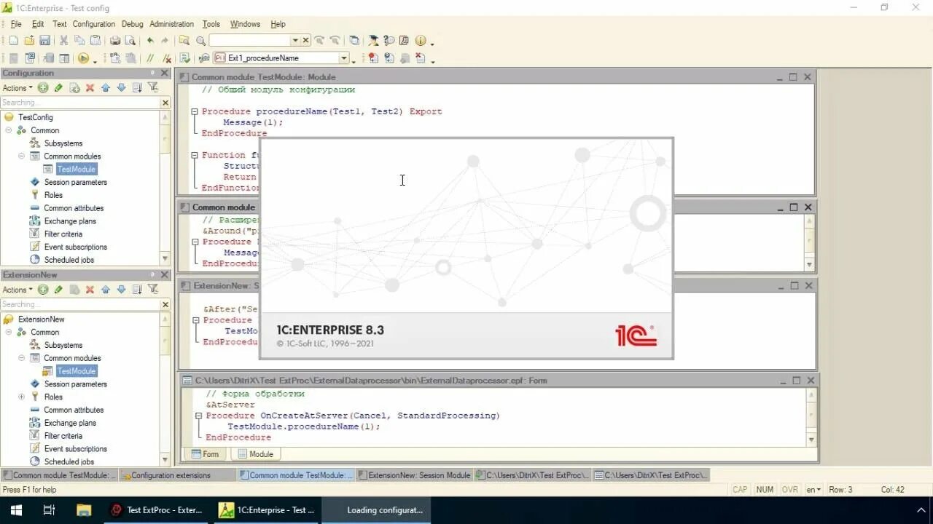This screenshot has height=524, width=933.
Task: Switch to the Module tab
Action: point(254,454)
